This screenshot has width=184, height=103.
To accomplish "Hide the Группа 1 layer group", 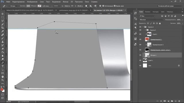I will point(140,27).
